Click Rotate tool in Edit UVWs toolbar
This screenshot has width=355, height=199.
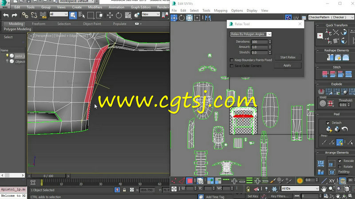[181, 18]
